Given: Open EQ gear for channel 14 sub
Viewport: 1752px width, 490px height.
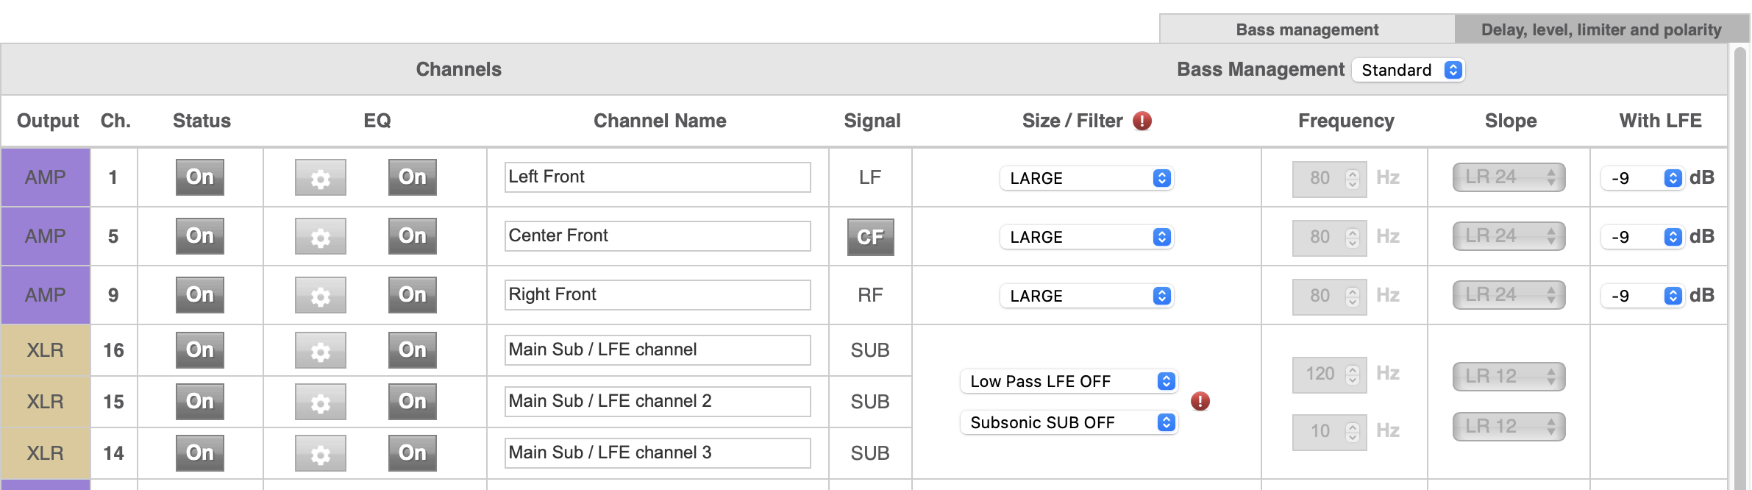Looking at the screenshot, I should (320, 454).
